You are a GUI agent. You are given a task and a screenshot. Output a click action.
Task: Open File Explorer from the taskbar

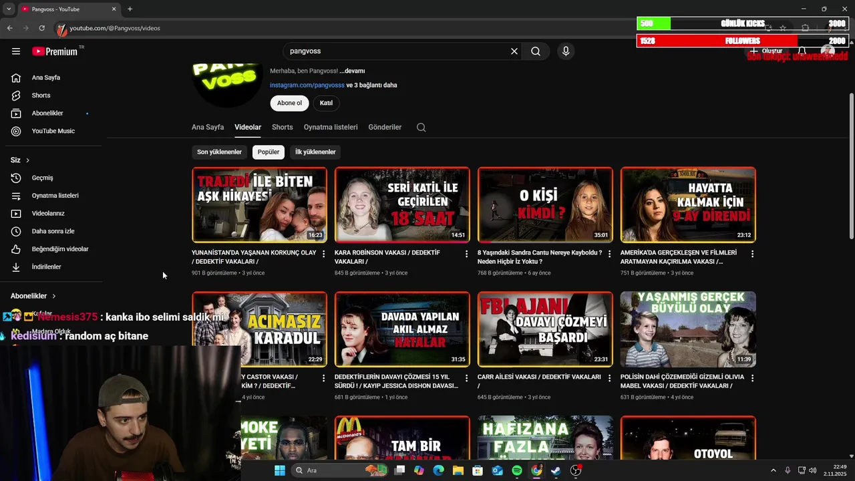click(458, 470)
